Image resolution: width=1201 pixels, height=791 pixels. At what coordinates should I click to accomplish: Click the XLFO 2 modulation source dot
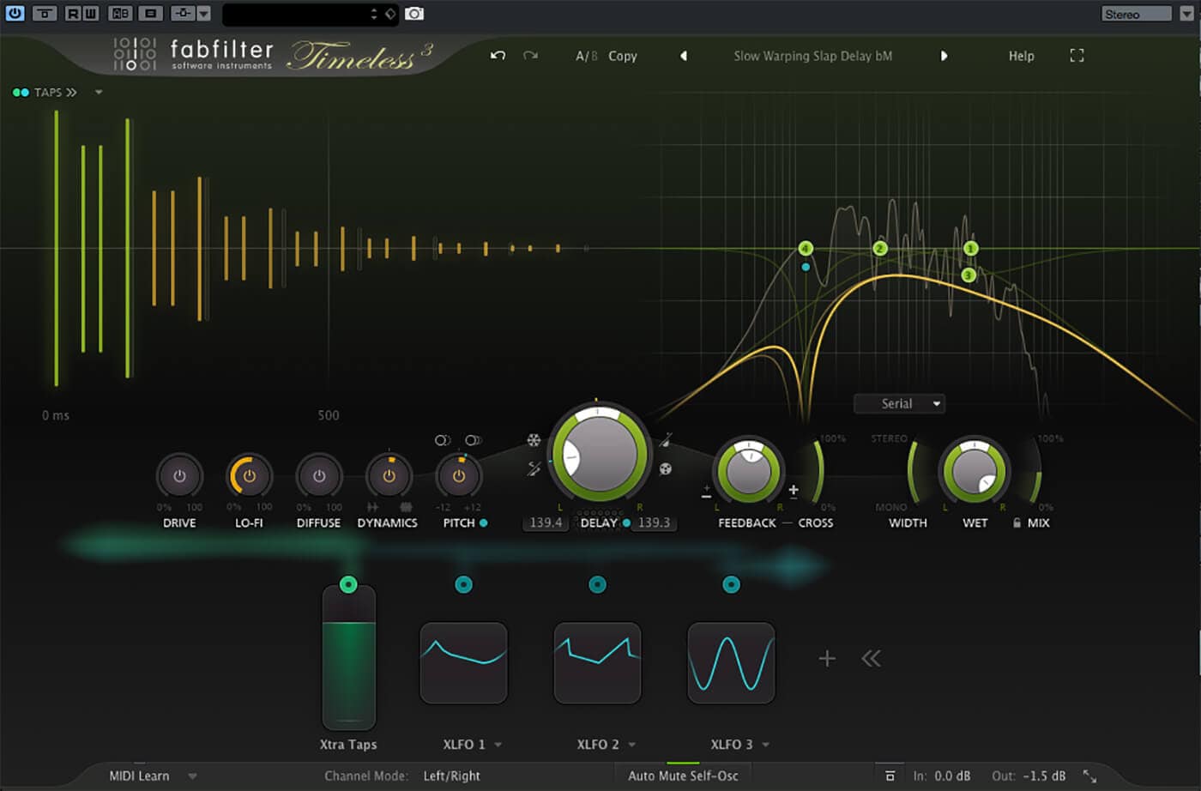pos(597,584)
